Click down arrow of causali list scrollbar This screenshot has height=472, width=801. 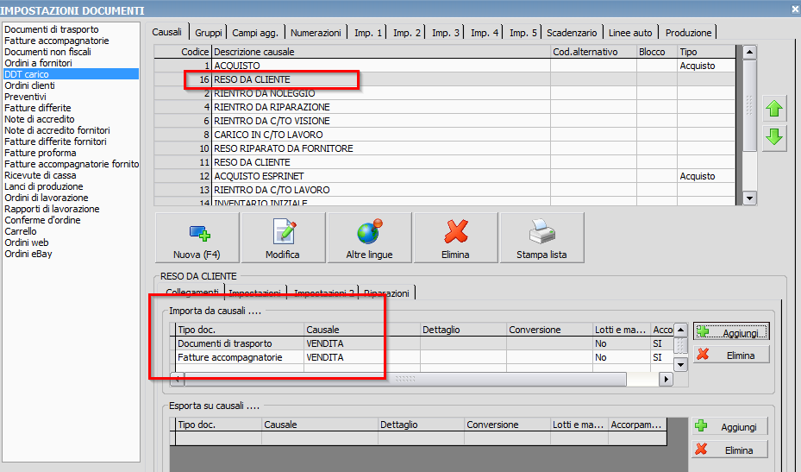pyautogui.click(x=749, y=198)
